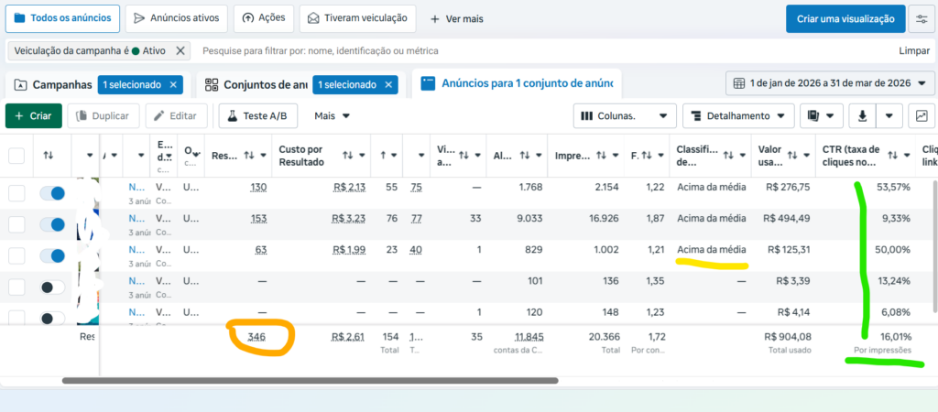Clear the Conjuntos de anúncios selection badge
The width and height of the screenshot is (938, 412).
388,85
